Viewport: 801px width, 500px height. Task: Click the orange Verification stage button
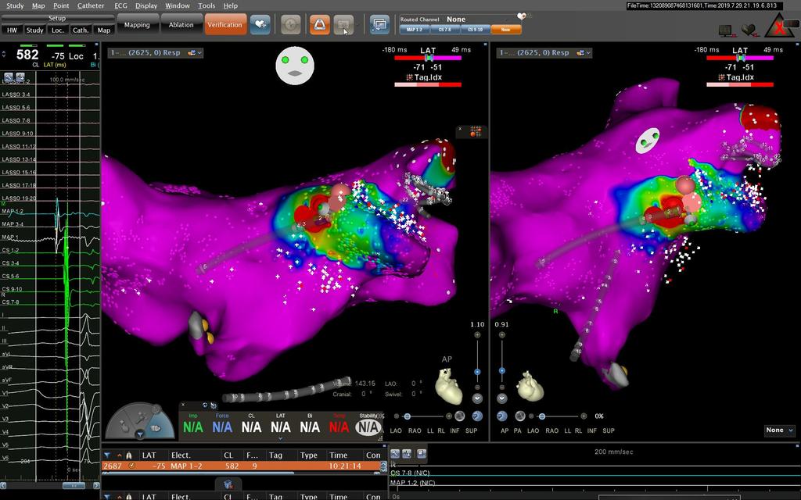click(x=225, y=24)
